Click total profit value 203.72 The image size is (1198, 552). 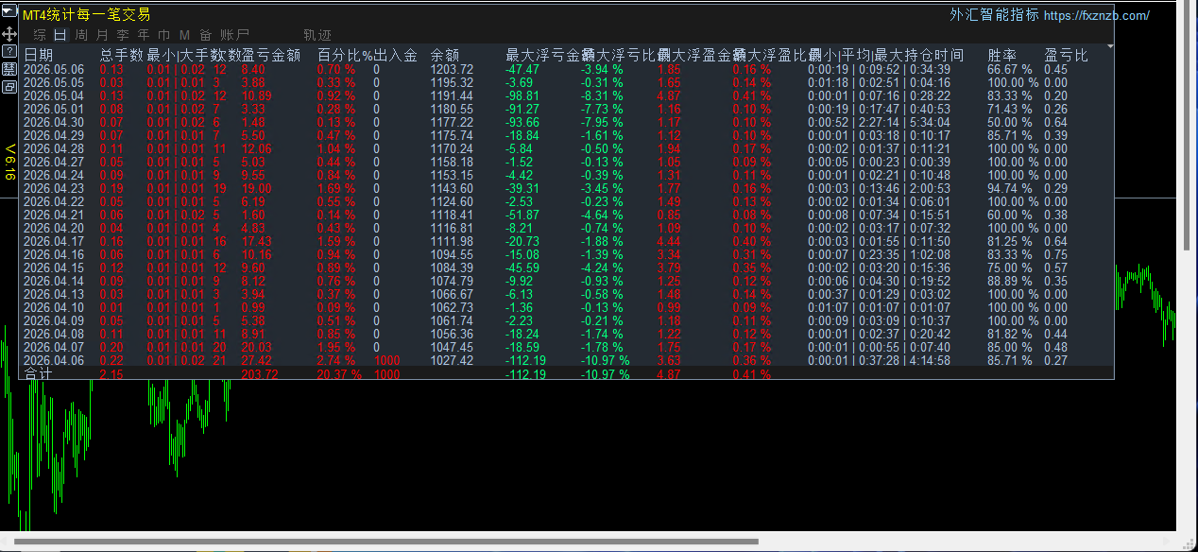click(x=260, y=373)
